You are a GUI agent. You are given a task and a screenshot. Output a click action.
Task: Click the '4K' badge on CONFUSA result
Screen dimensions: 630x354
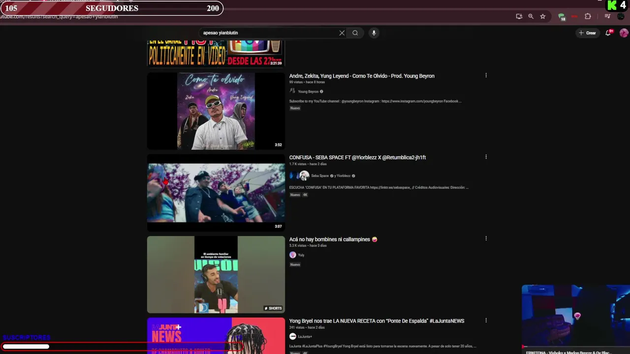coord(305,195)
